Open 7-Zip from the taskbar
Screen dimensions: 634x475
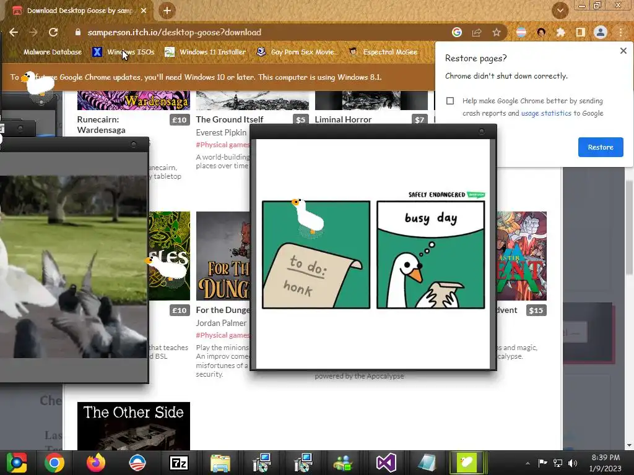tap(179, 463)
